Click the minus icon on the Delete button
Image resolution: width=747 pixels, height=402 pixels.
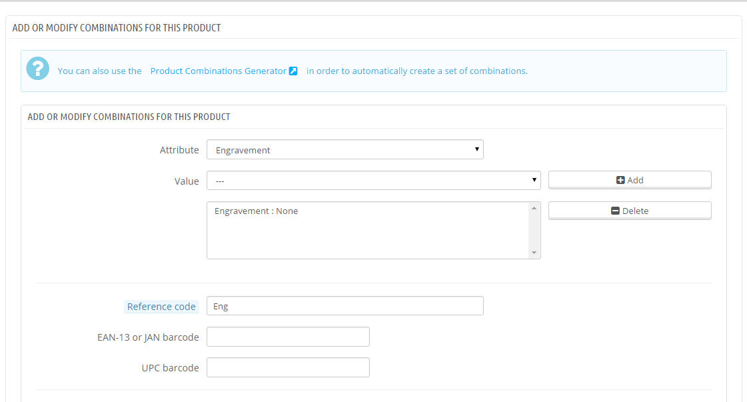[x=616, y=211]
